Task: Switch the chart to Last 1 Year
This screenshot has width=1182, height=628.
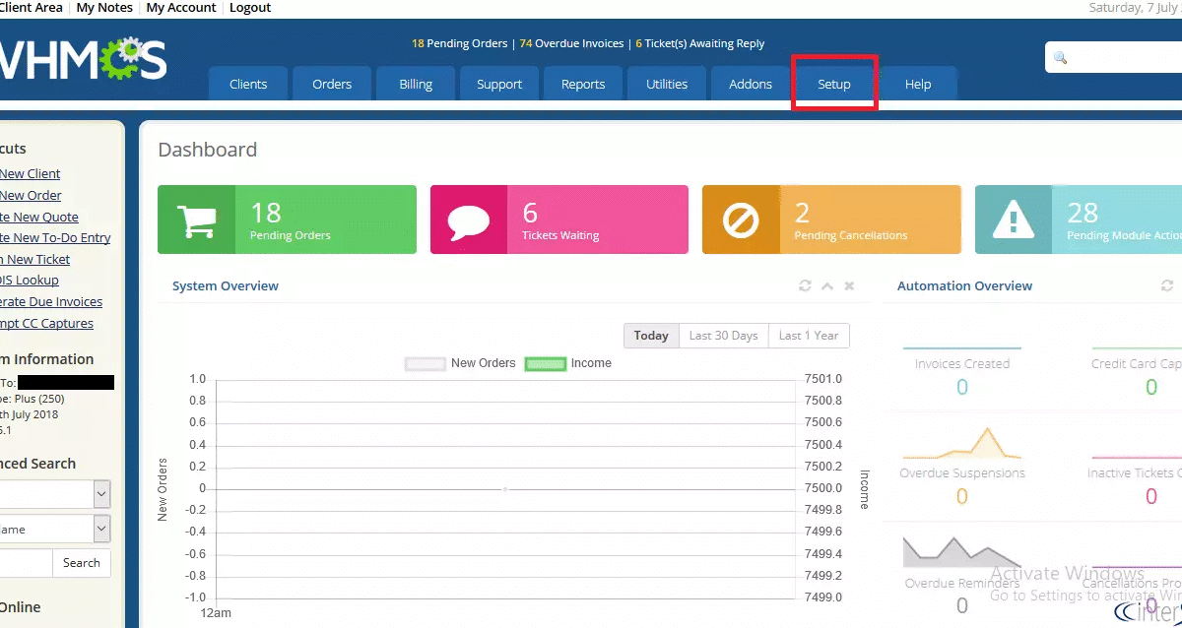Action: click(x=808, y=336)
